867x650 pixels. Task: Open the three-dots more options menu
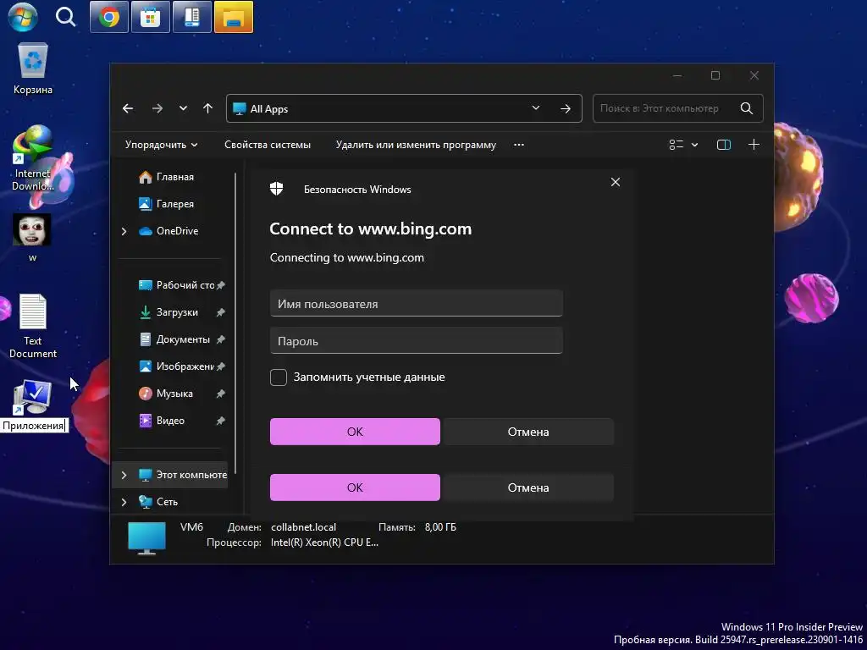click(x=519, y=145)
